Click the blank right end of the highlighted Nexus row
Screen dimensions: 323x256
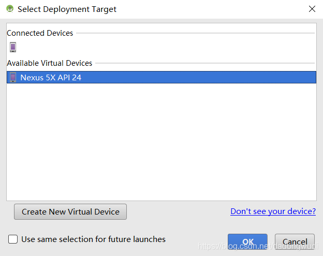259,78
